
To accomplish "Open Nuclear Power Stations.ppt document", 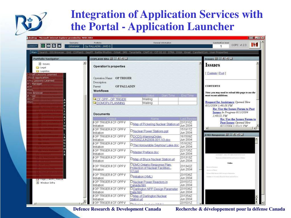I will coord(151,131).
